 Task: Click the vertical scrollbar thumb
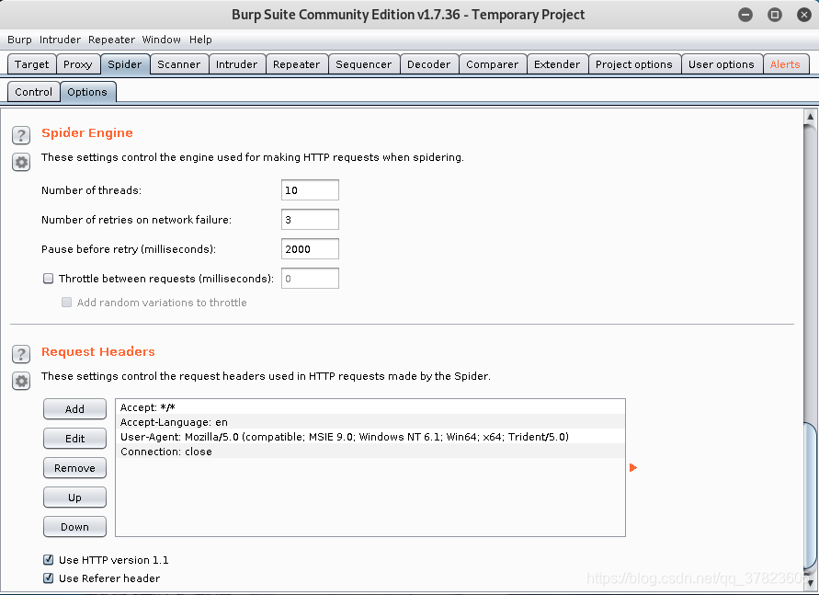tap(810, 497)
